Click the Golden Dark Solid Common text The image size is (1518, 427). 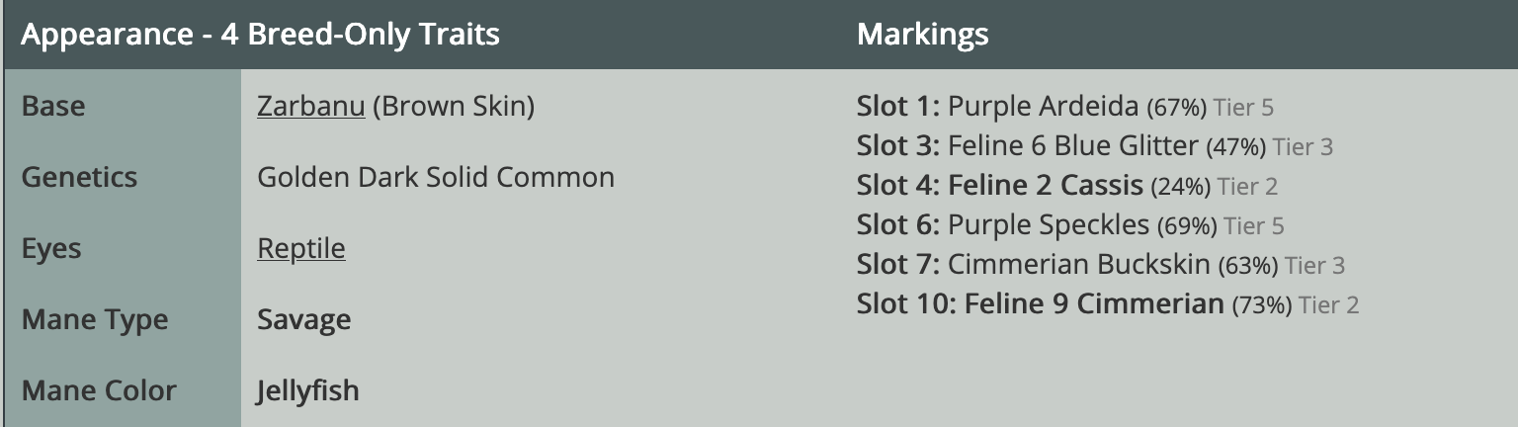435,177
